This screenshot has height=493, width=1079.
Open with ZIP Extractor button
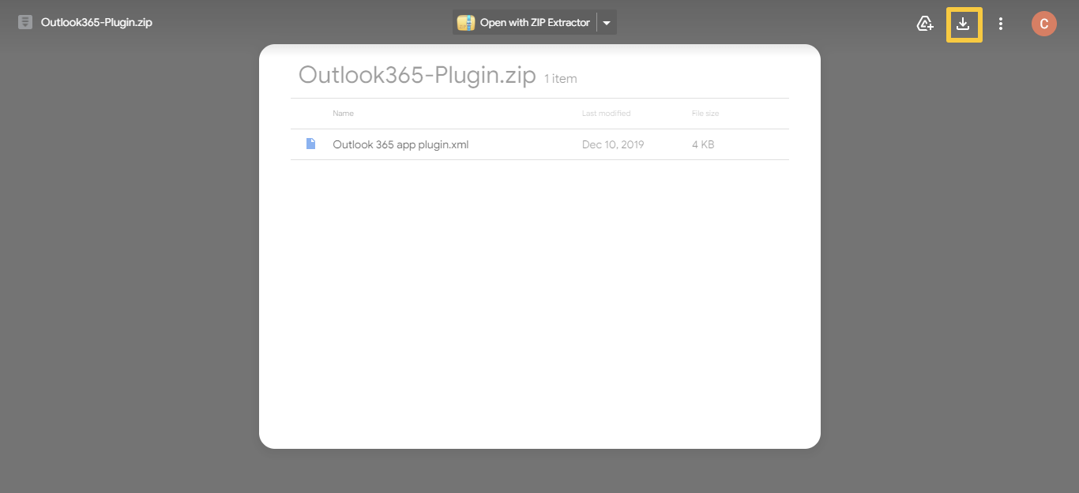(524, 23)
